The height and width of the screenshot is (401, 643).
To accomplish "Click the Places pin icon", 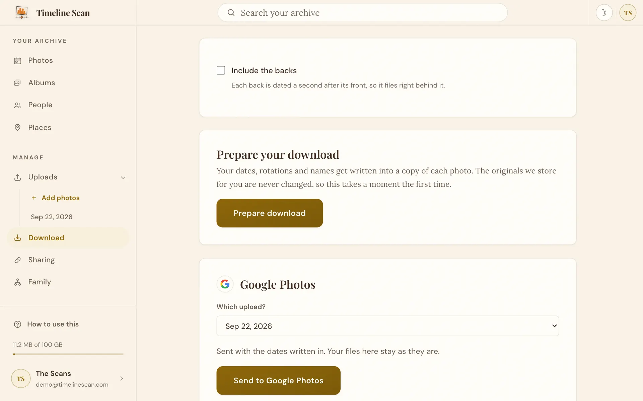I will coord(17,128).
